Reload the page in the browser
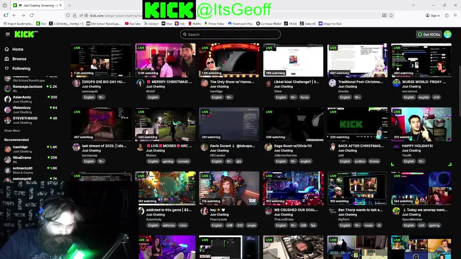Image resolution: width=461 pixels, height=259 pixels. pyautogui.click(x=32, y=15)
